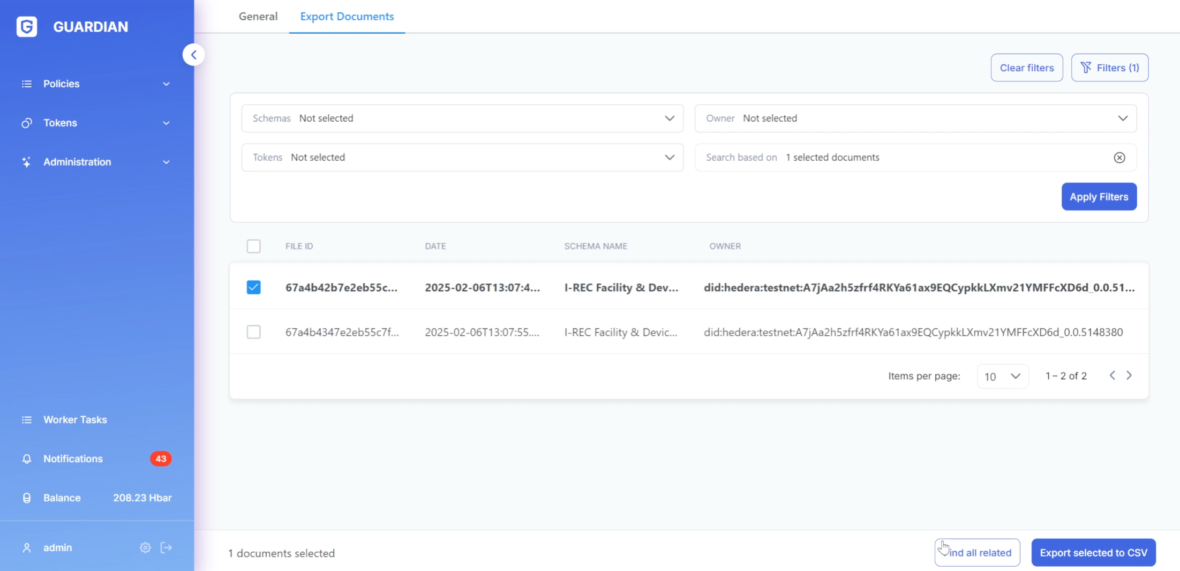Check the second document row checkbox
1180x571 pixels.
coord(253,332)
